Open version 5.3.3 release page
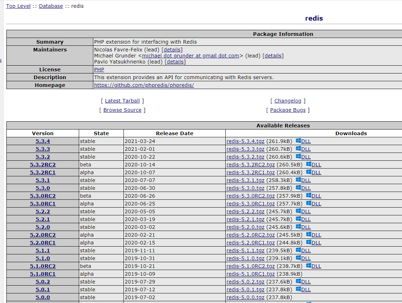This screenshot has height=303, width=402. point(43,149)
